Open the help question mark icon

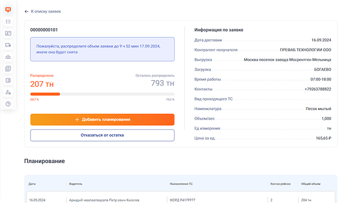click(x=8, y=104)
